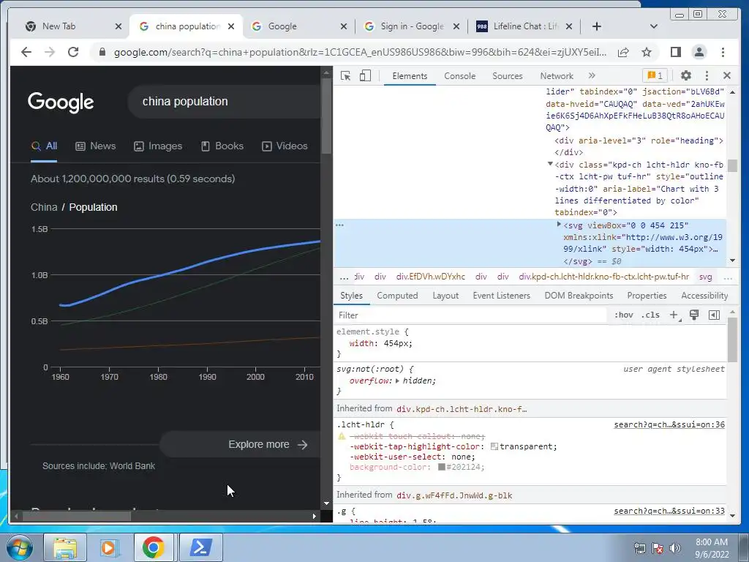Open the issues counter badge
This screenshot has width=749, height=562.
[x=655, y=75]
